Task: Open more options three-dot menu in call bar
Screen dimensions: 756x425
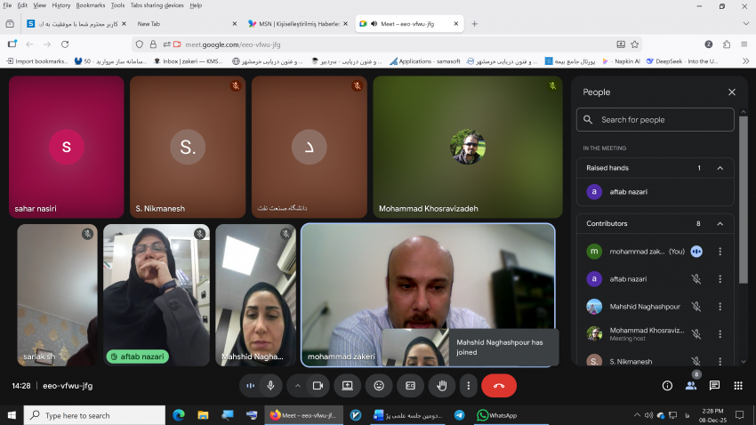Action: 468,386
